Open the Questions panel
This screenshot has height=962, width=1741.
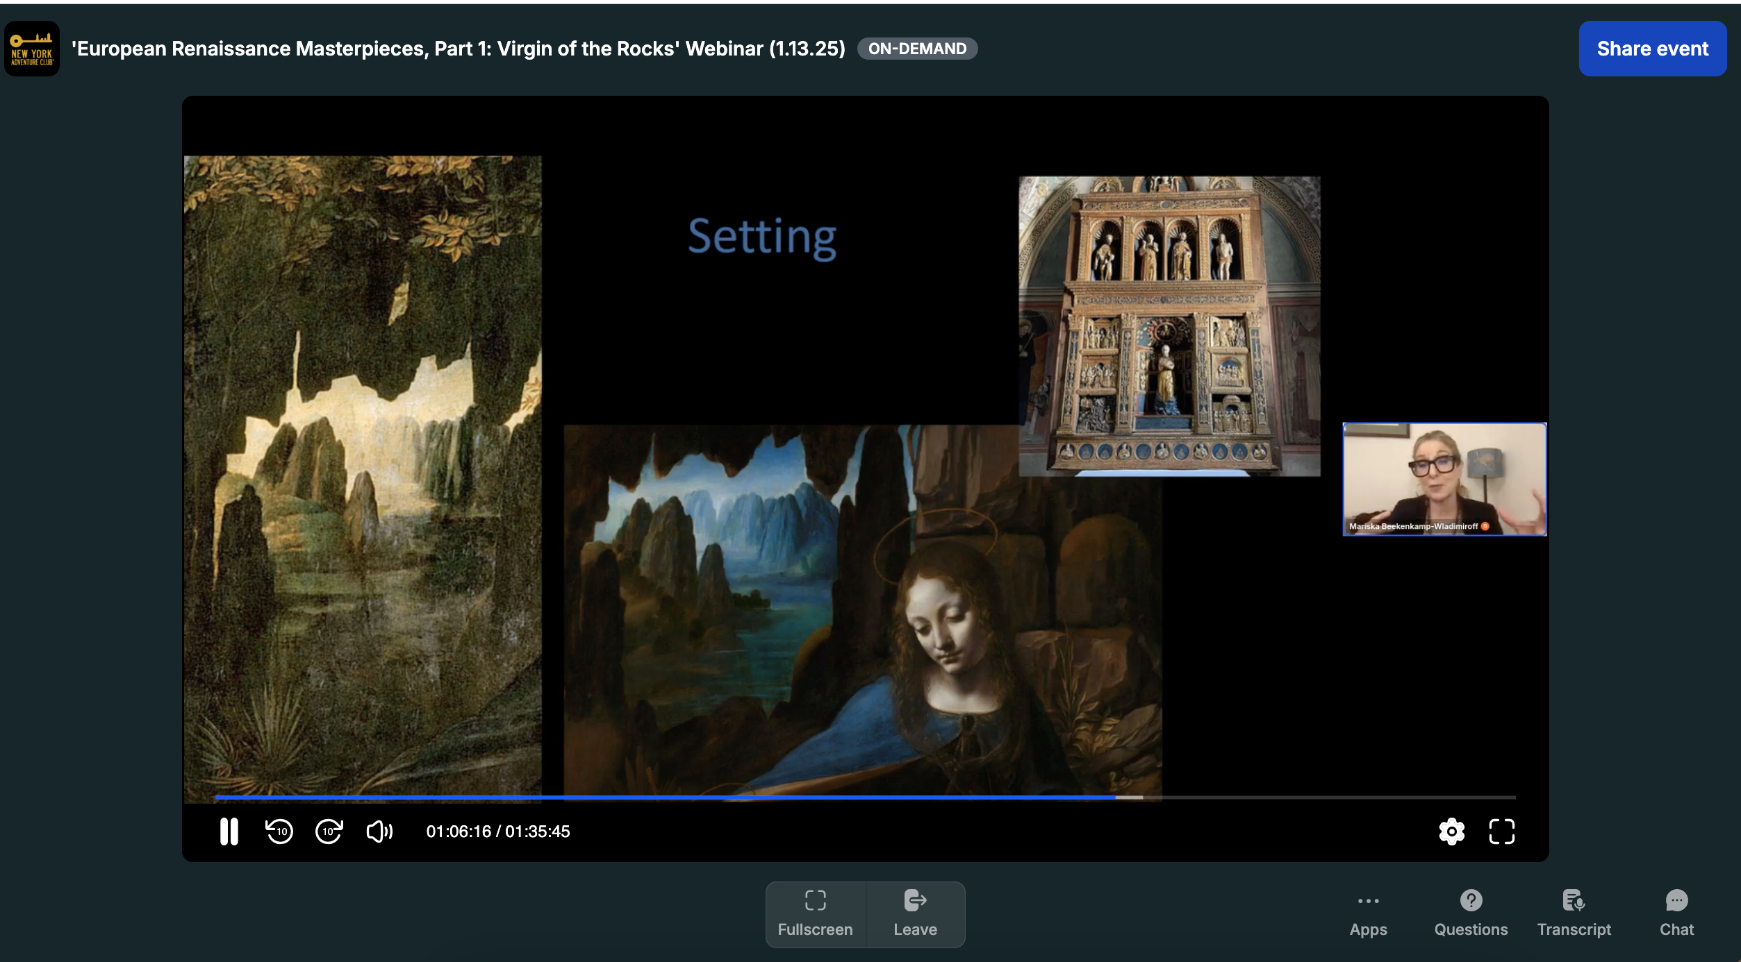click(1471, 913)
